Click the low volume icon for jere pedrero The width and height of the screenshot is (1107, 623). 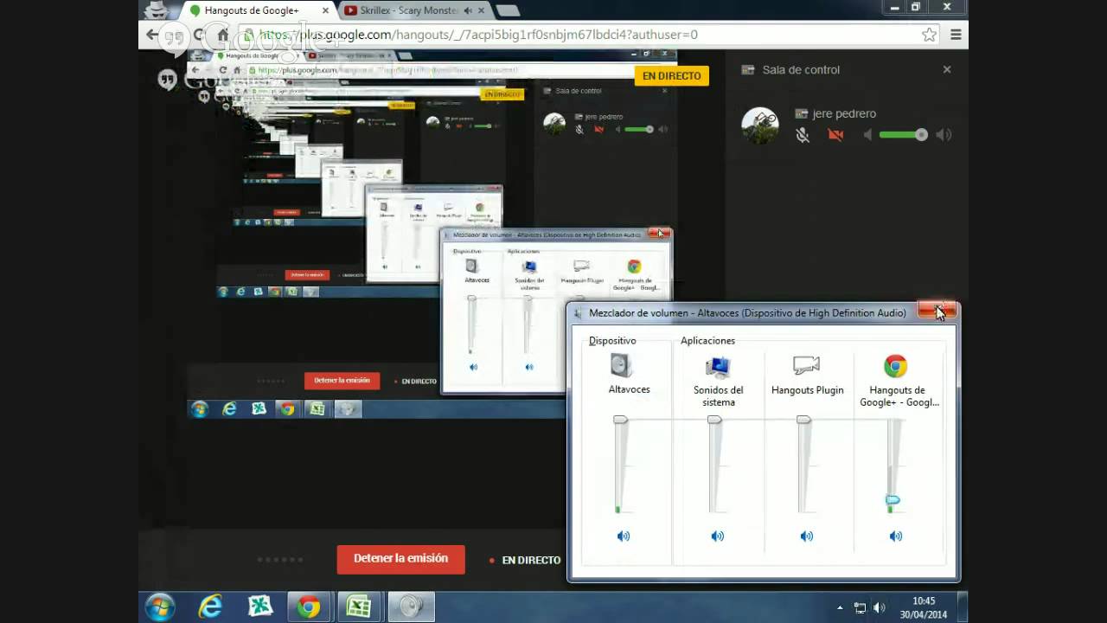click(867, 135)
